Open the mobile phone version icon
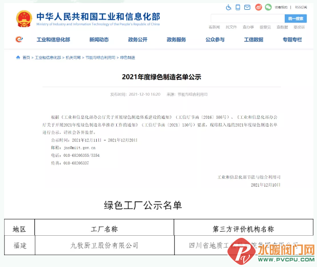This screenshot has height=267, width=317. coord(238,8)
